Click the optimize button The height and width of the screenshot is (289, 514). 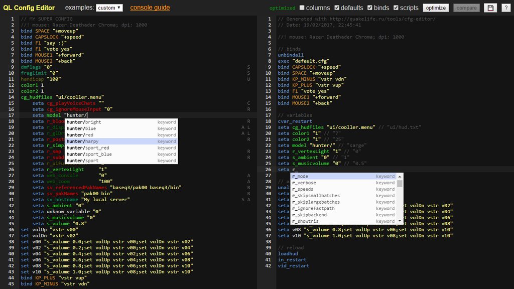point(436,8)
